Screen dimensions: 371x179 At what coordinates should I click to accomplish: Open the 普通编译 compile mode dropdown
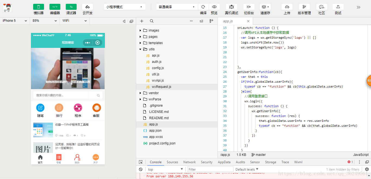click(x=177, y=7)
